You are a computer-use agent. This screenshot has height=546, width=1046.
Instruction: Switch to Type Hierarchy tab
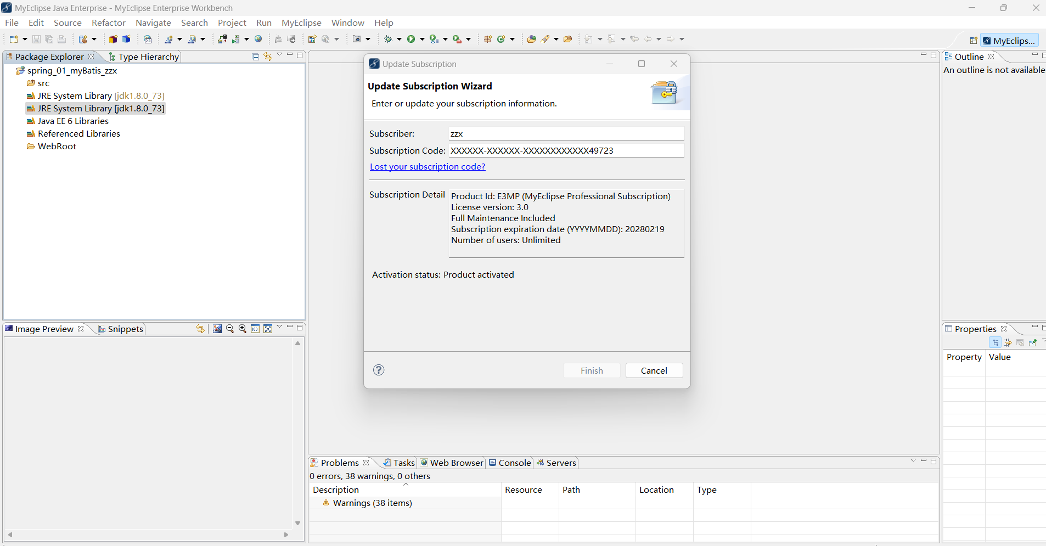[x=144, y=57]
